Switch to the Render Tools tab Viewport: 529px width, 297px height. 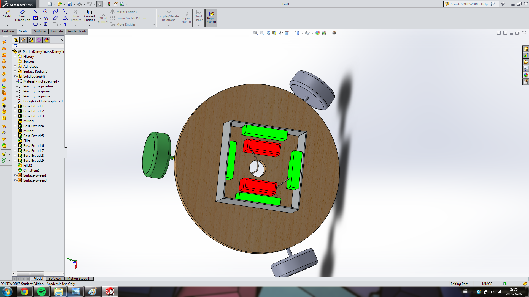(77, 31)
